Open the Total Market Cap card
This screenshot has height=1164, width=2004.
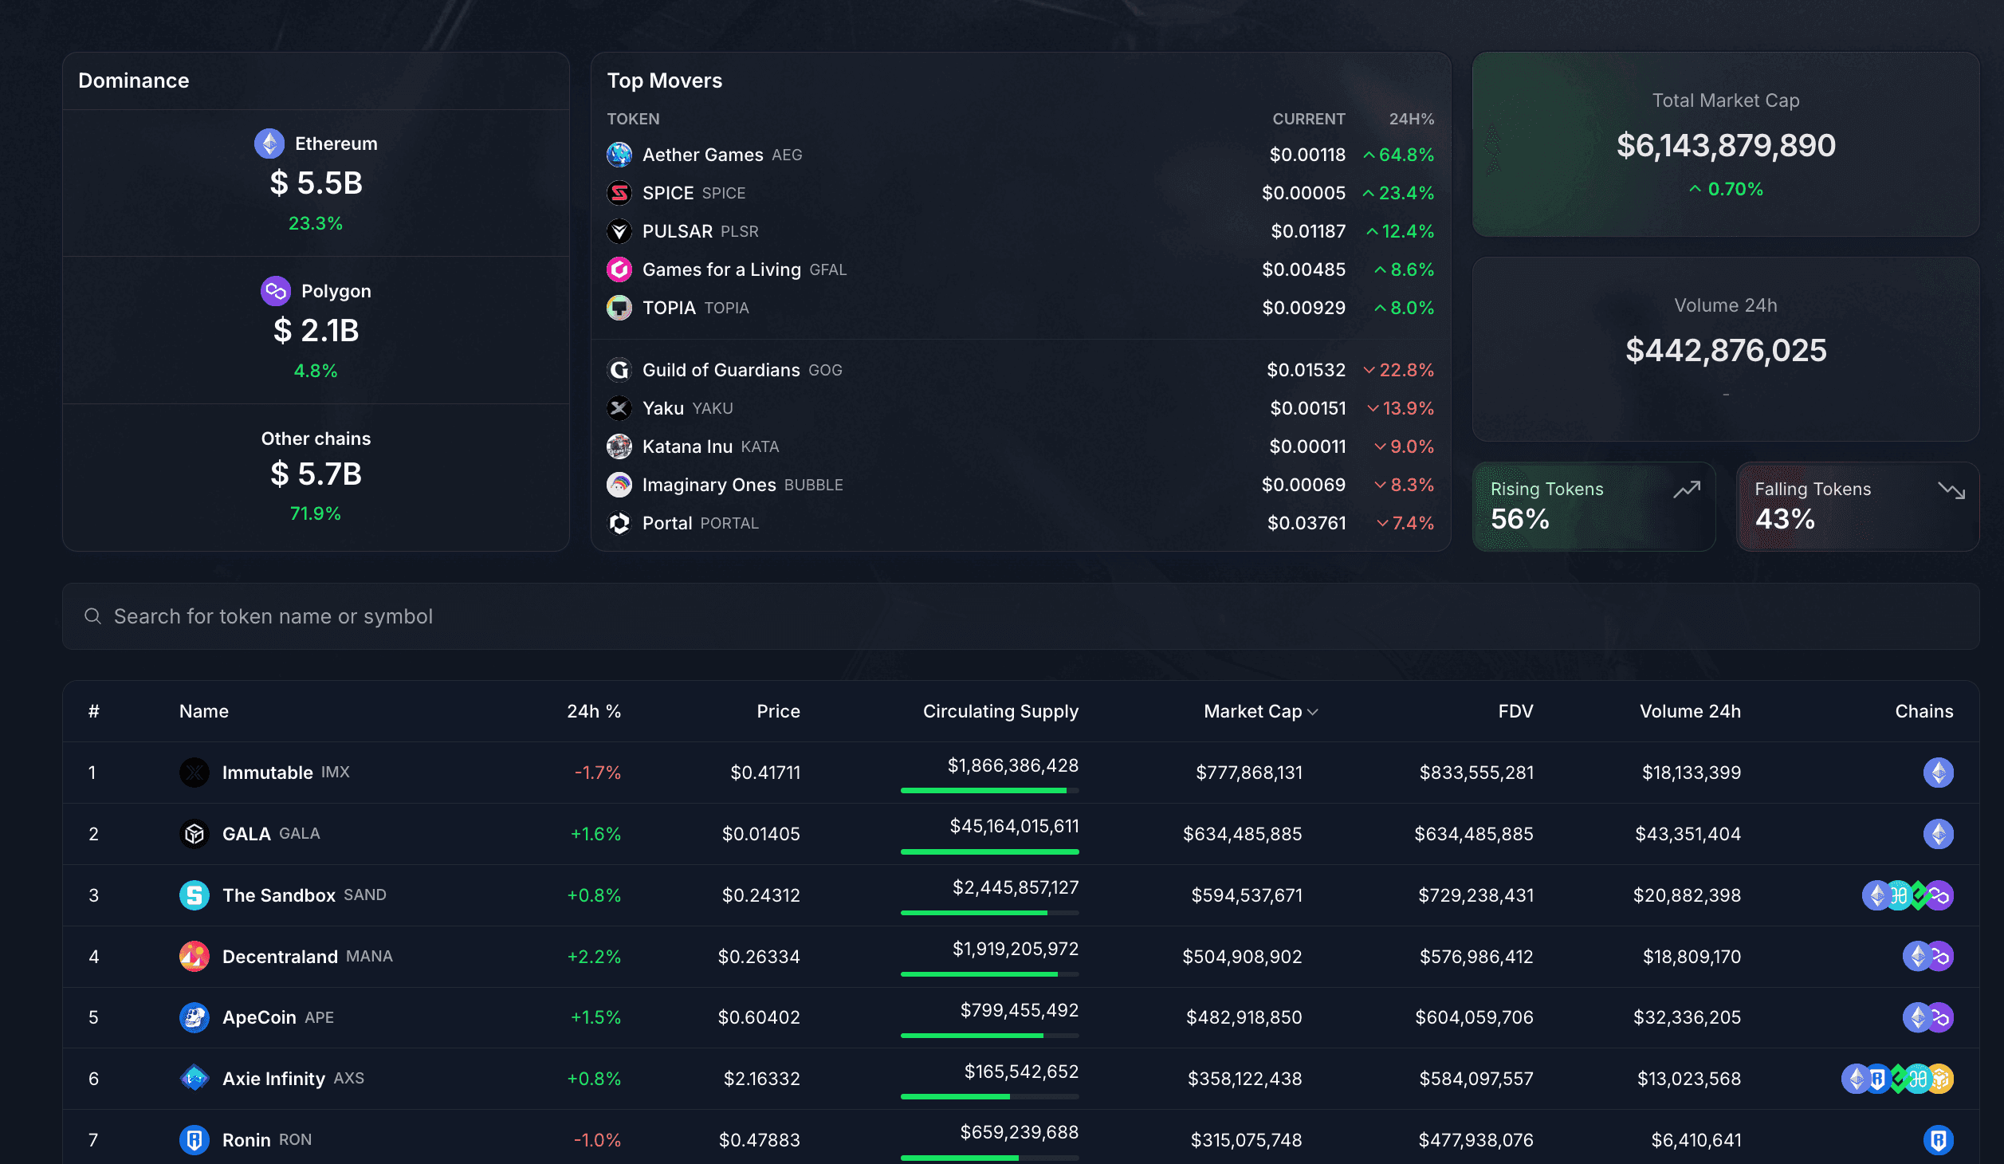(x=1726, y=144)
